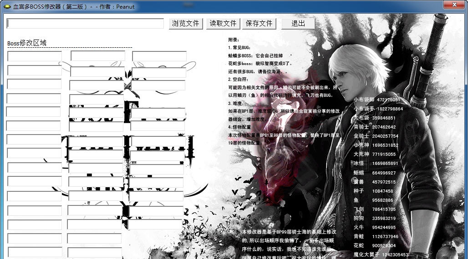
Task: Click the 保存文件 save file button
Action: (x=259, y=24)
